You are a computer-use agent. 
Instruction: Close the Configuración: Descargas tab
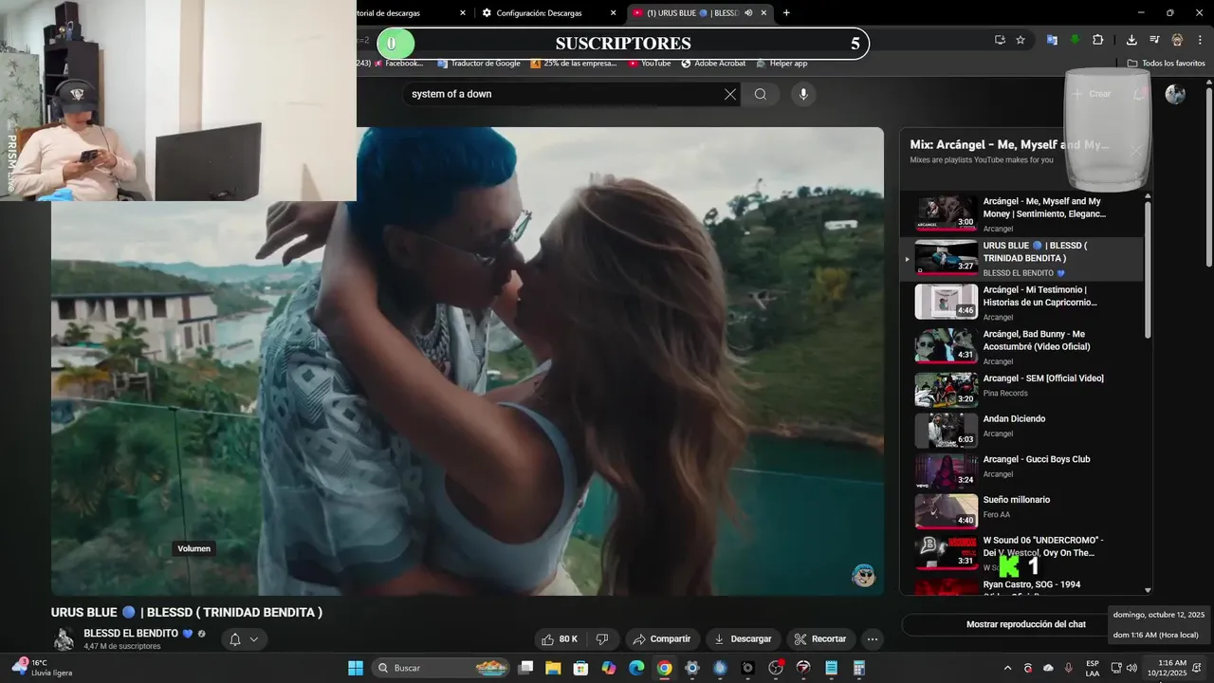click(613, 13)
